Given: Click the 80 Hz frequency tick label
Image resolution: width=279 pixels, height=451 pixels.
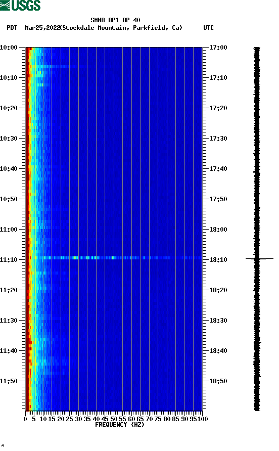Looking at the screenshot, I should [x=167, y=419].
